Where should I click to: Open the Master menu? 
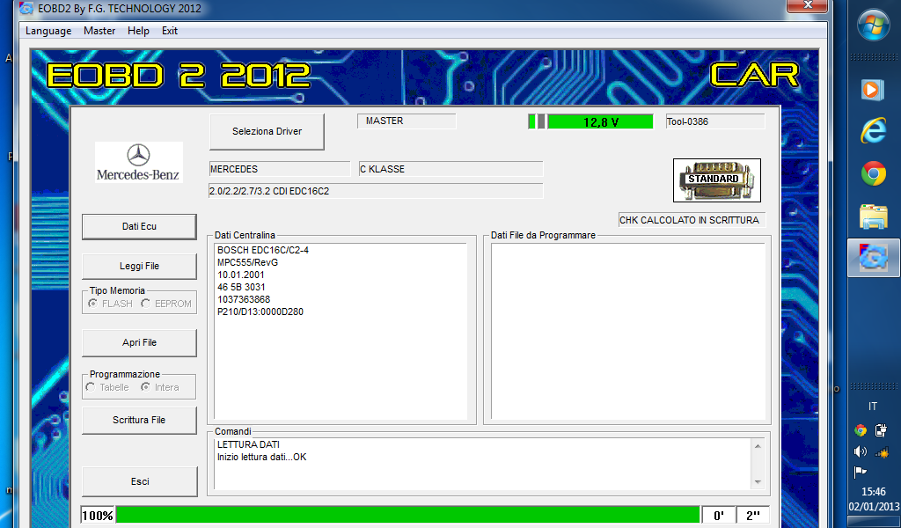[x=99, y=31]
